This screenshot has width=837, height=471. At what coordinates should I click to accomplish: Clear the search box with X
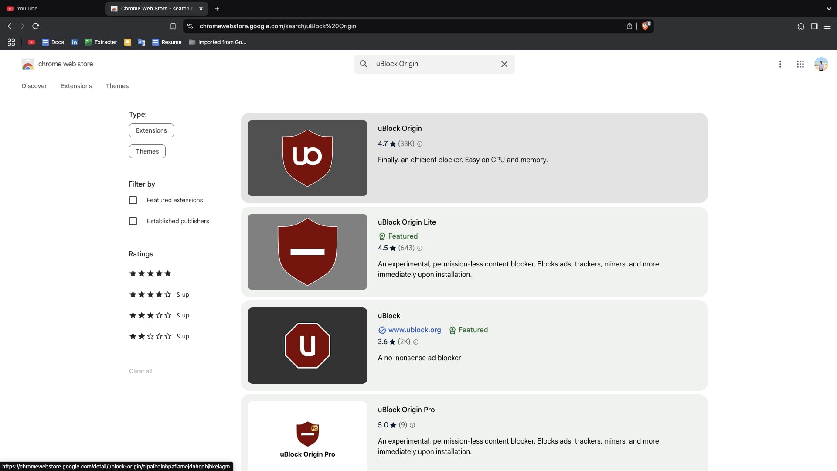[504, 64]
